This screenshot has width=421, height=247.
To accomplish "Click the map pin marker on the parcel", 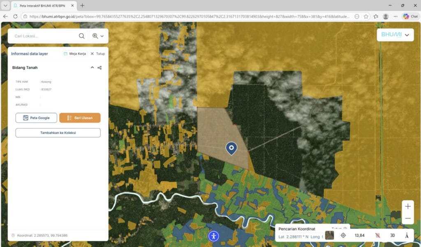I will (231, 148).
